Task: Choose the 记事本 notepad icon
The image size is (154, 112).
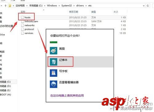Action: (54, 62)
